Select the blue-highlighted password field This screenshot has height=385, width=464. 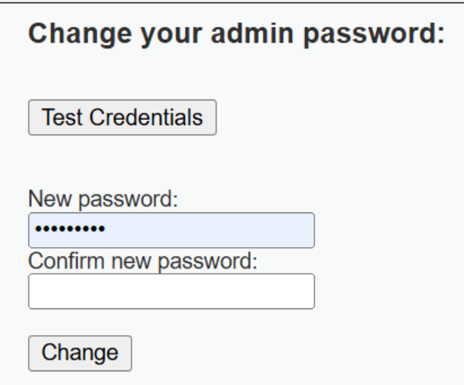[171, 230]
